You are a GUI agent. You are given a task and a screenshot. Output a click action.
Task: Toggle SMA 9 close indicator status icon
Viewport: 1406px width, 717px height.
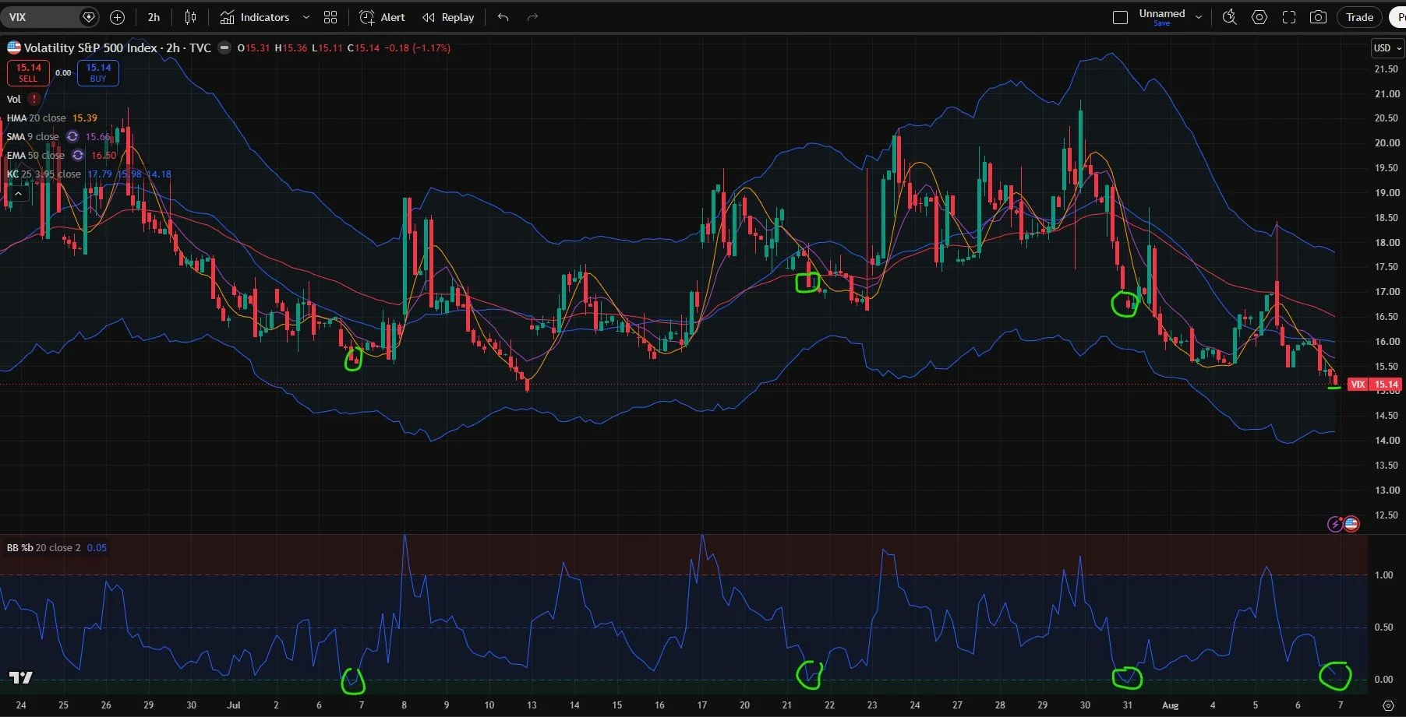tap(72, 136)
